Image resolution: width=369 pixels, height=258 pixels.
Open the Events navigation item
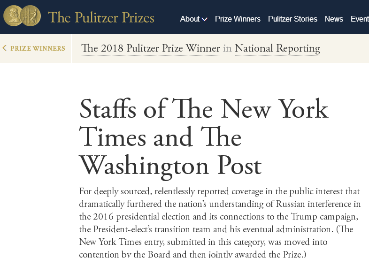point(360,19)
